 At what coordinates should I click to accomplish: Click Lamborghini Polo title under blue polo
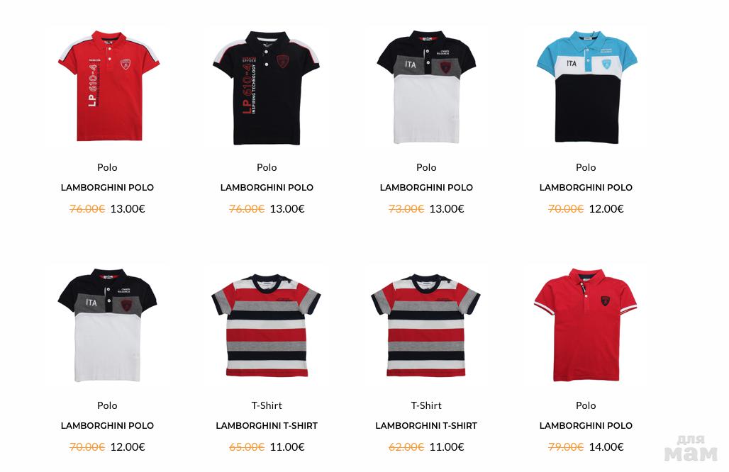586,188
